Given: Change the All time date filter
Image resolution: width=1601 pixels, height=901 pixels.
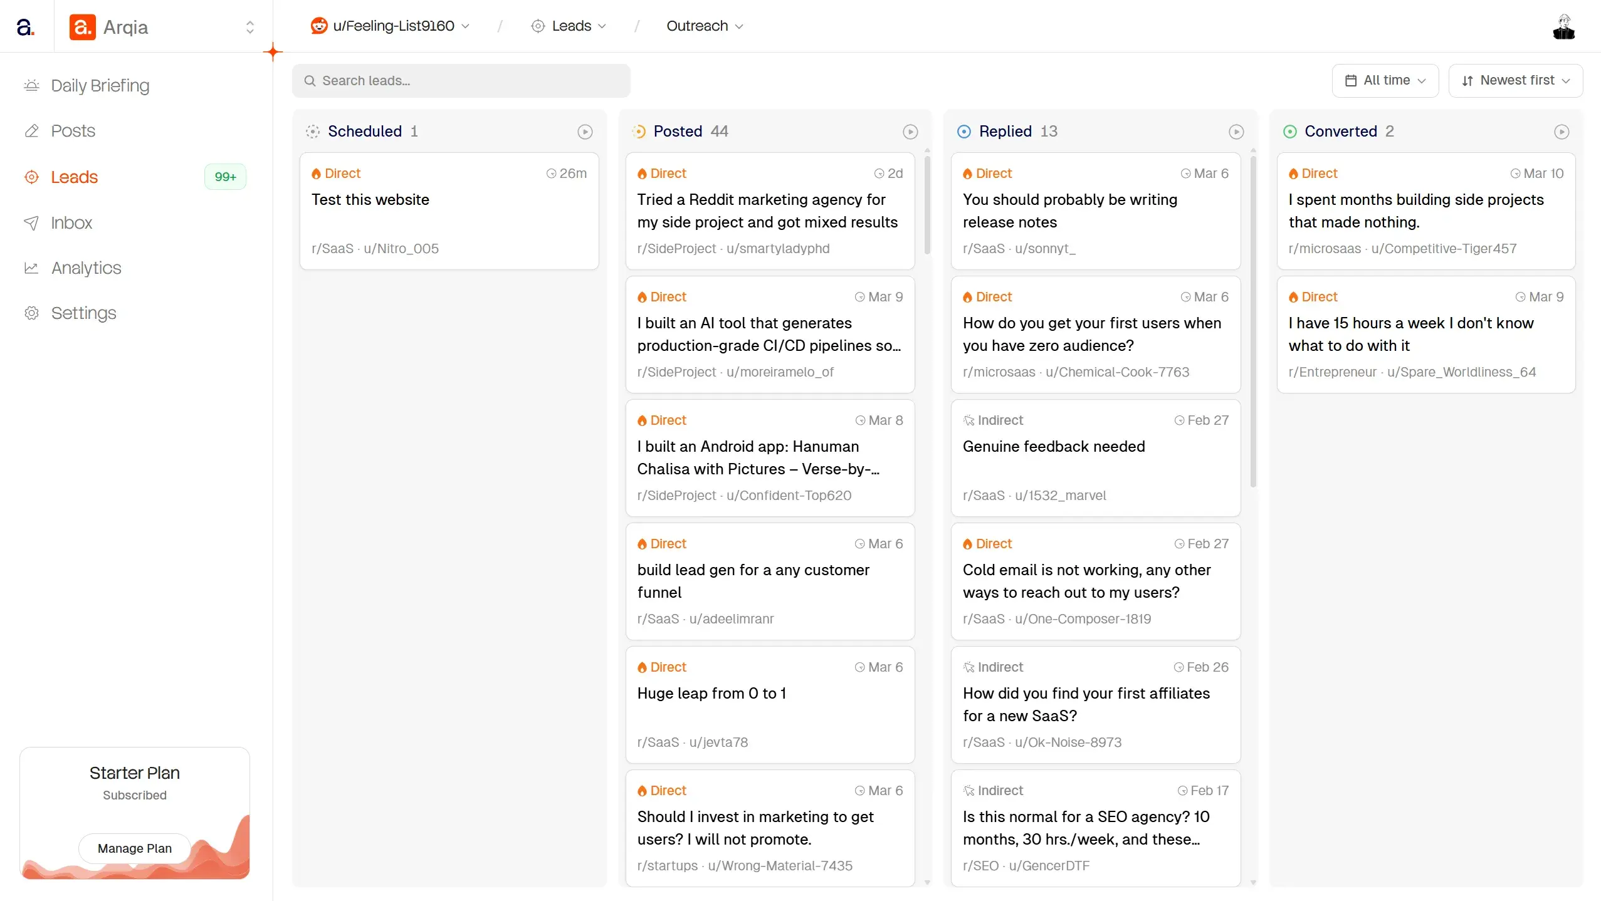Looking at the screenshot, I should click(x=1384, y=80).
